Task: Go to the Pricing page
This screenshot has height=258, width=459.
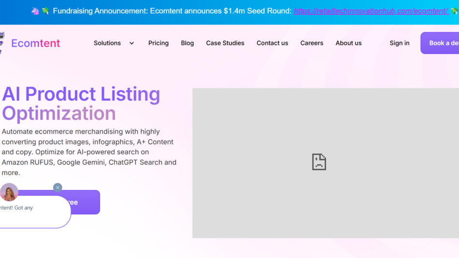Action: point(158,43)
